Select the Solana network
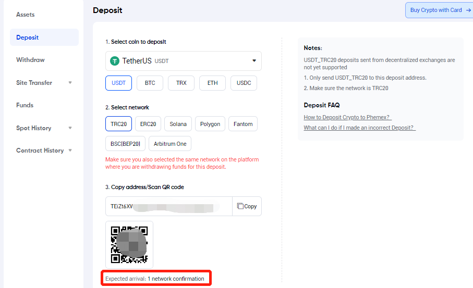The height and width of the screenshot is (288, 473). click(178, 124)
